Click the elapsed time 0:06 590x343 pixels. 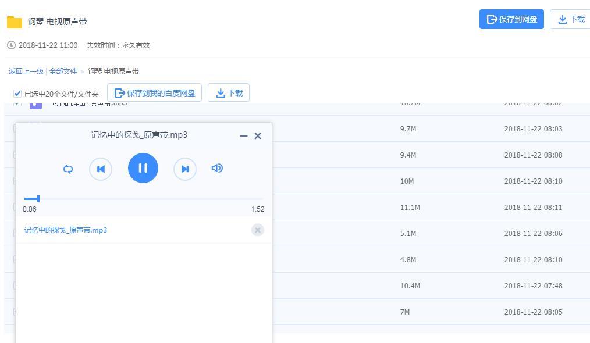(x=29, y=209)
